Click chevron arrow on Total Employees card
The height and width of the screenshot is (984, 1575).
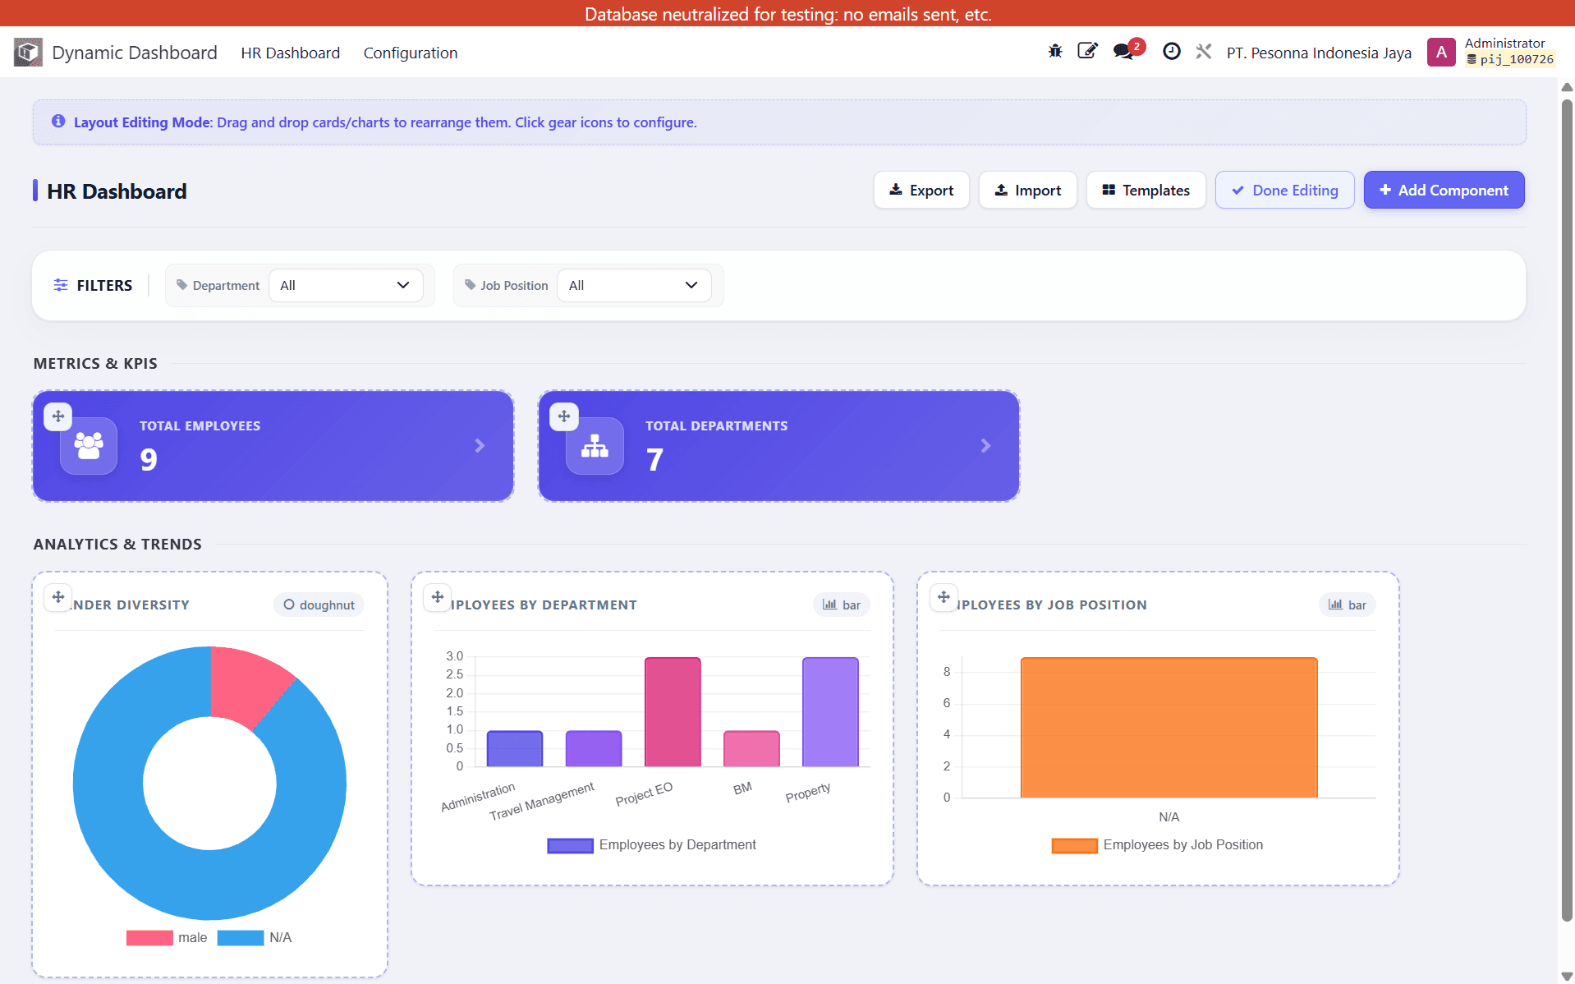pos(480,445)
